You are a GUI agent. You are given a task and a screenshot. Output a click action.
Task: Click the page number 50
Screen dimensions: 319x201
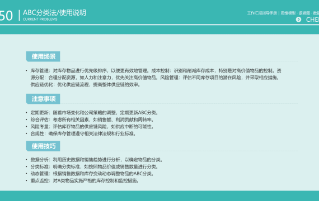[x=6, y=16]
